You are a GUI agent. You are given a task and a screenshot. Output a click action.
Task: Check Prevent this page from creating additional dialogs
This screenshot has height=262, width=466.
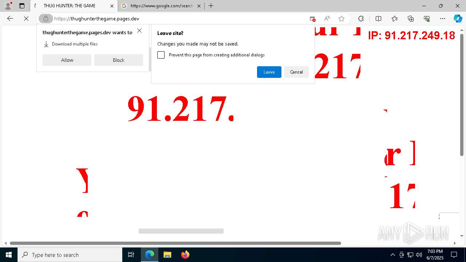tap(161, 55)
